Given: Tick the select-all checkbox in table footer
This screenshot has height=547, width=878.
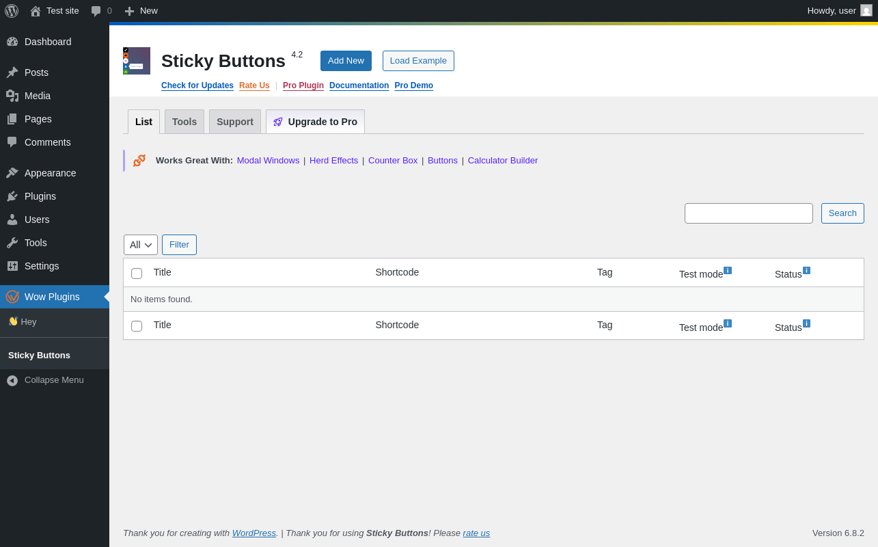Looking at the screenshot, I should [x=137, y=326].
